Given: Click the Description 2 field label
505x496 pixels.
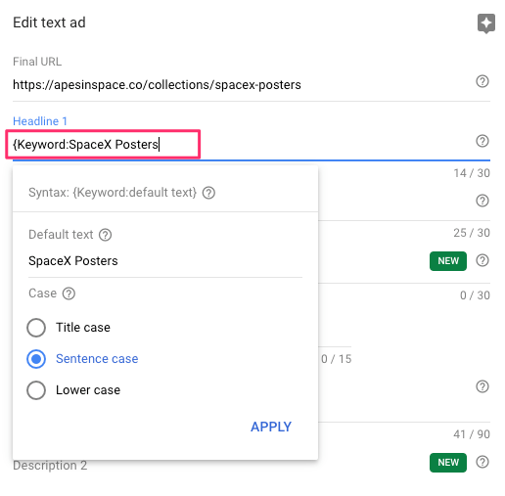Looking at the screenshot, I should [x=50, y=465].
